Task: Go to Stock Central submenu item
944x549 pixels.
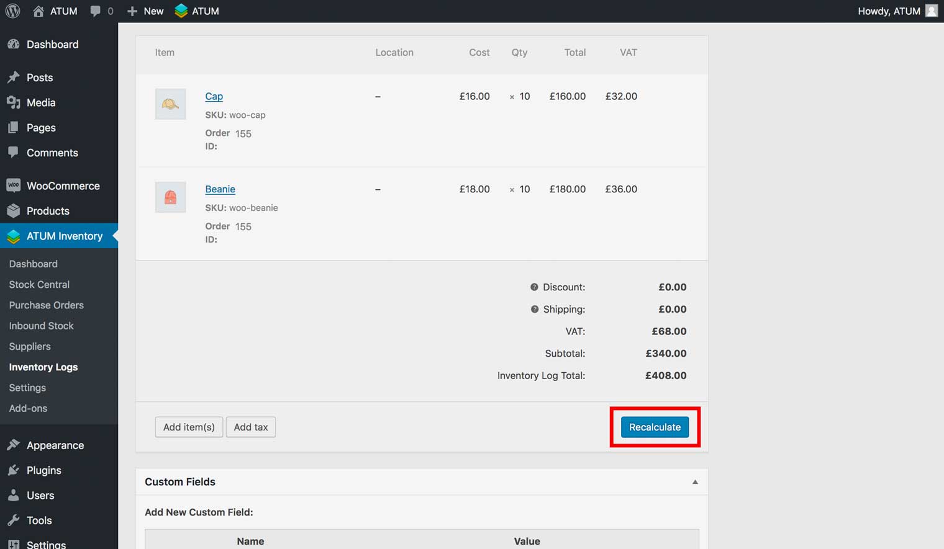Action: (x=39, y=284)
